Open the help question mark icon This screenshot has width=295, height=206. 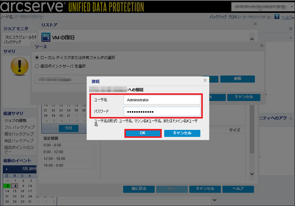[x=277, y=17]
